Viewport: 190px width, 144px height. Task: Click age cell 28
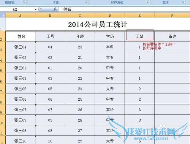tap(80, 120)
